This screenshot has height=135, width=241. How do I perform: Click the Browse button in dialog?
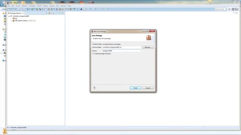[x=148, y=47]
